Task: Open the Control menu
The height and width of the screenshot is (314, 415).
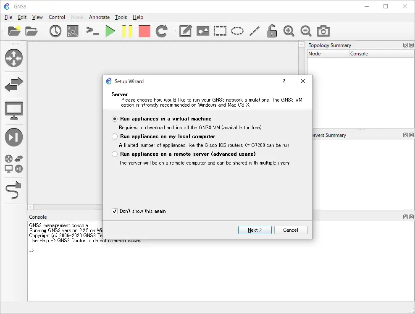Action: (57, 17)
